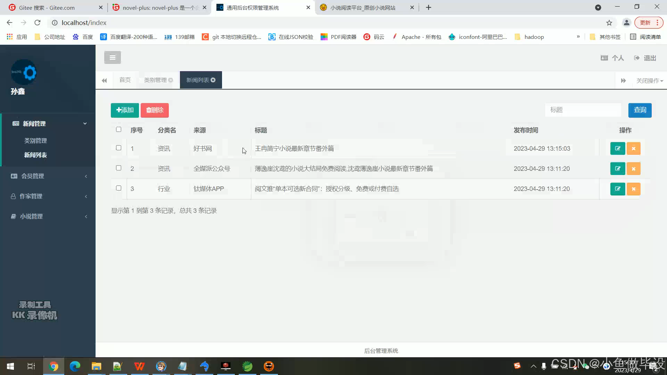Viewport: 667px width, 375px height.
Task: Bookmark page with the star icon
Action: tap(609, 23)
